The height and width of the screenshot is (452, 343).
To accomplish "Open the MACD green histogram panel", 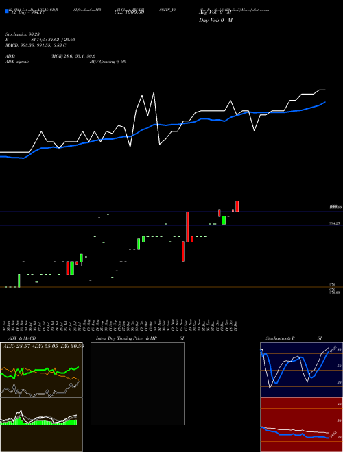I will coord(41,425).
